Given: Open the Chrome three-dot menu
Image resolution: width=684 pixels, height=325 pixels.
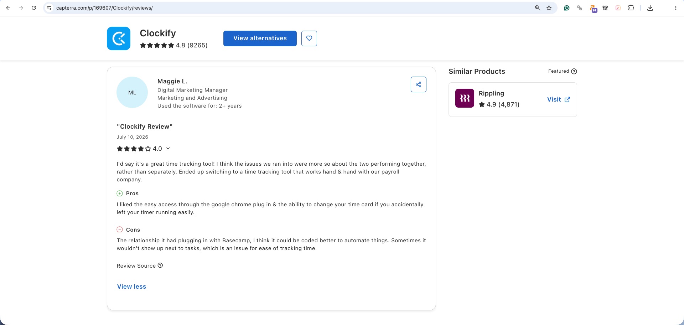Looking at the screenshot, I should (x=675, y=8).
